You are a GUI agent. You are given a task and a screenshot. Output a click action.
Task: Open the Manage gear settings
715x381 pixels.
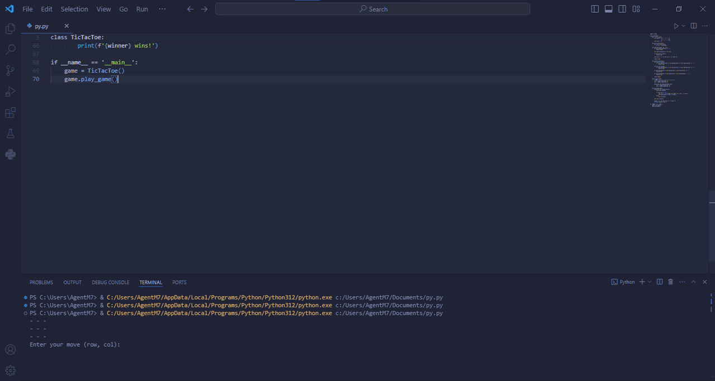(x=10, y=370)
